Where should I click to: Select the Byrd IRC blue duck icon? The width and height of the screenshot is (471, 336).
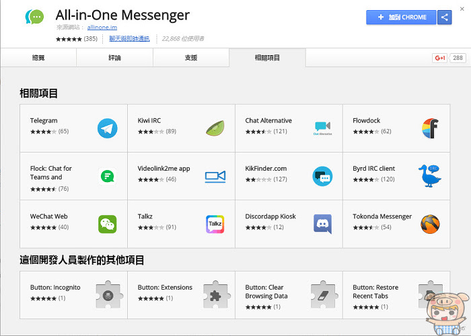[x=430, y=176]
